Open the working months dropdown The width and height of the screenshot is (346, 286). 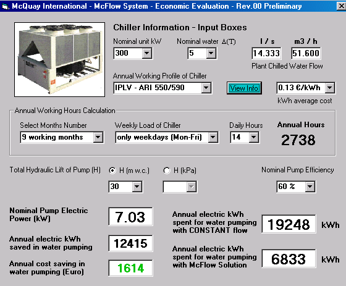[x=98, y=137]
